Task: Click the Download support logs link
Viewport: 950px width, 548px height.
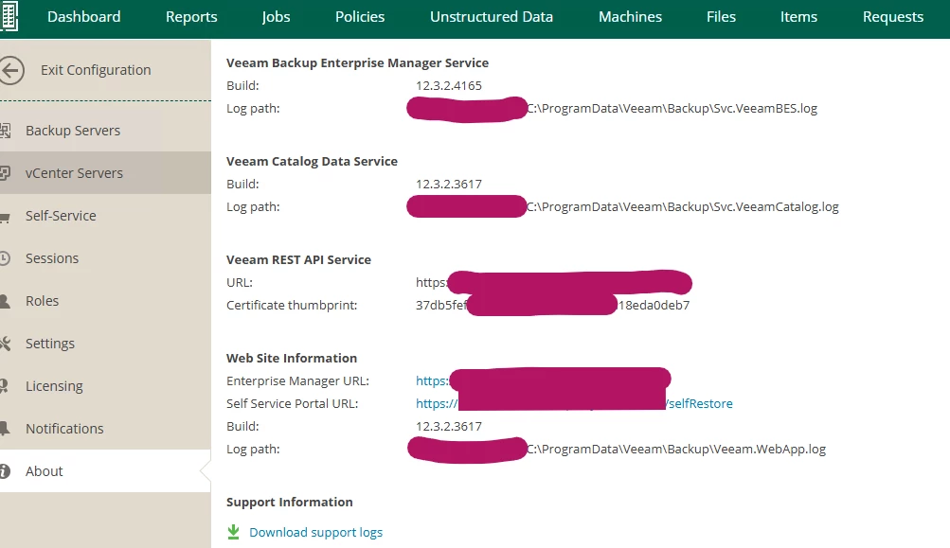Action: [x=315, y=532]
